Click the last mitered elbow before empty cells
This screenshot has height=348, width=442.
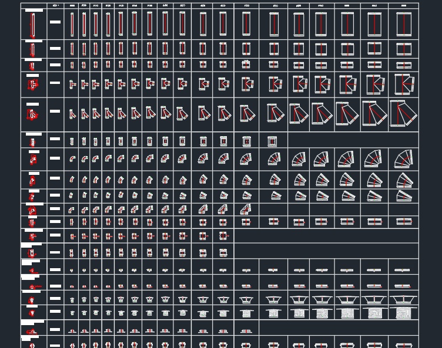pyautogui.click(x=246, y=209)
